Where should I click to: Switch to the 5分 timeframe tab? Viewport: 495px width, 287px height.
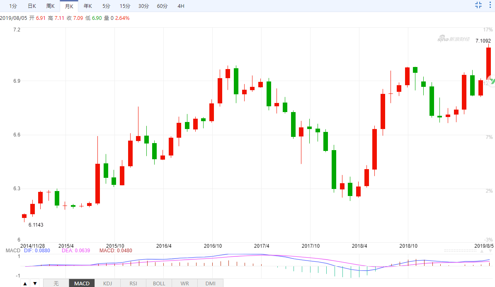tap(107, 6)
